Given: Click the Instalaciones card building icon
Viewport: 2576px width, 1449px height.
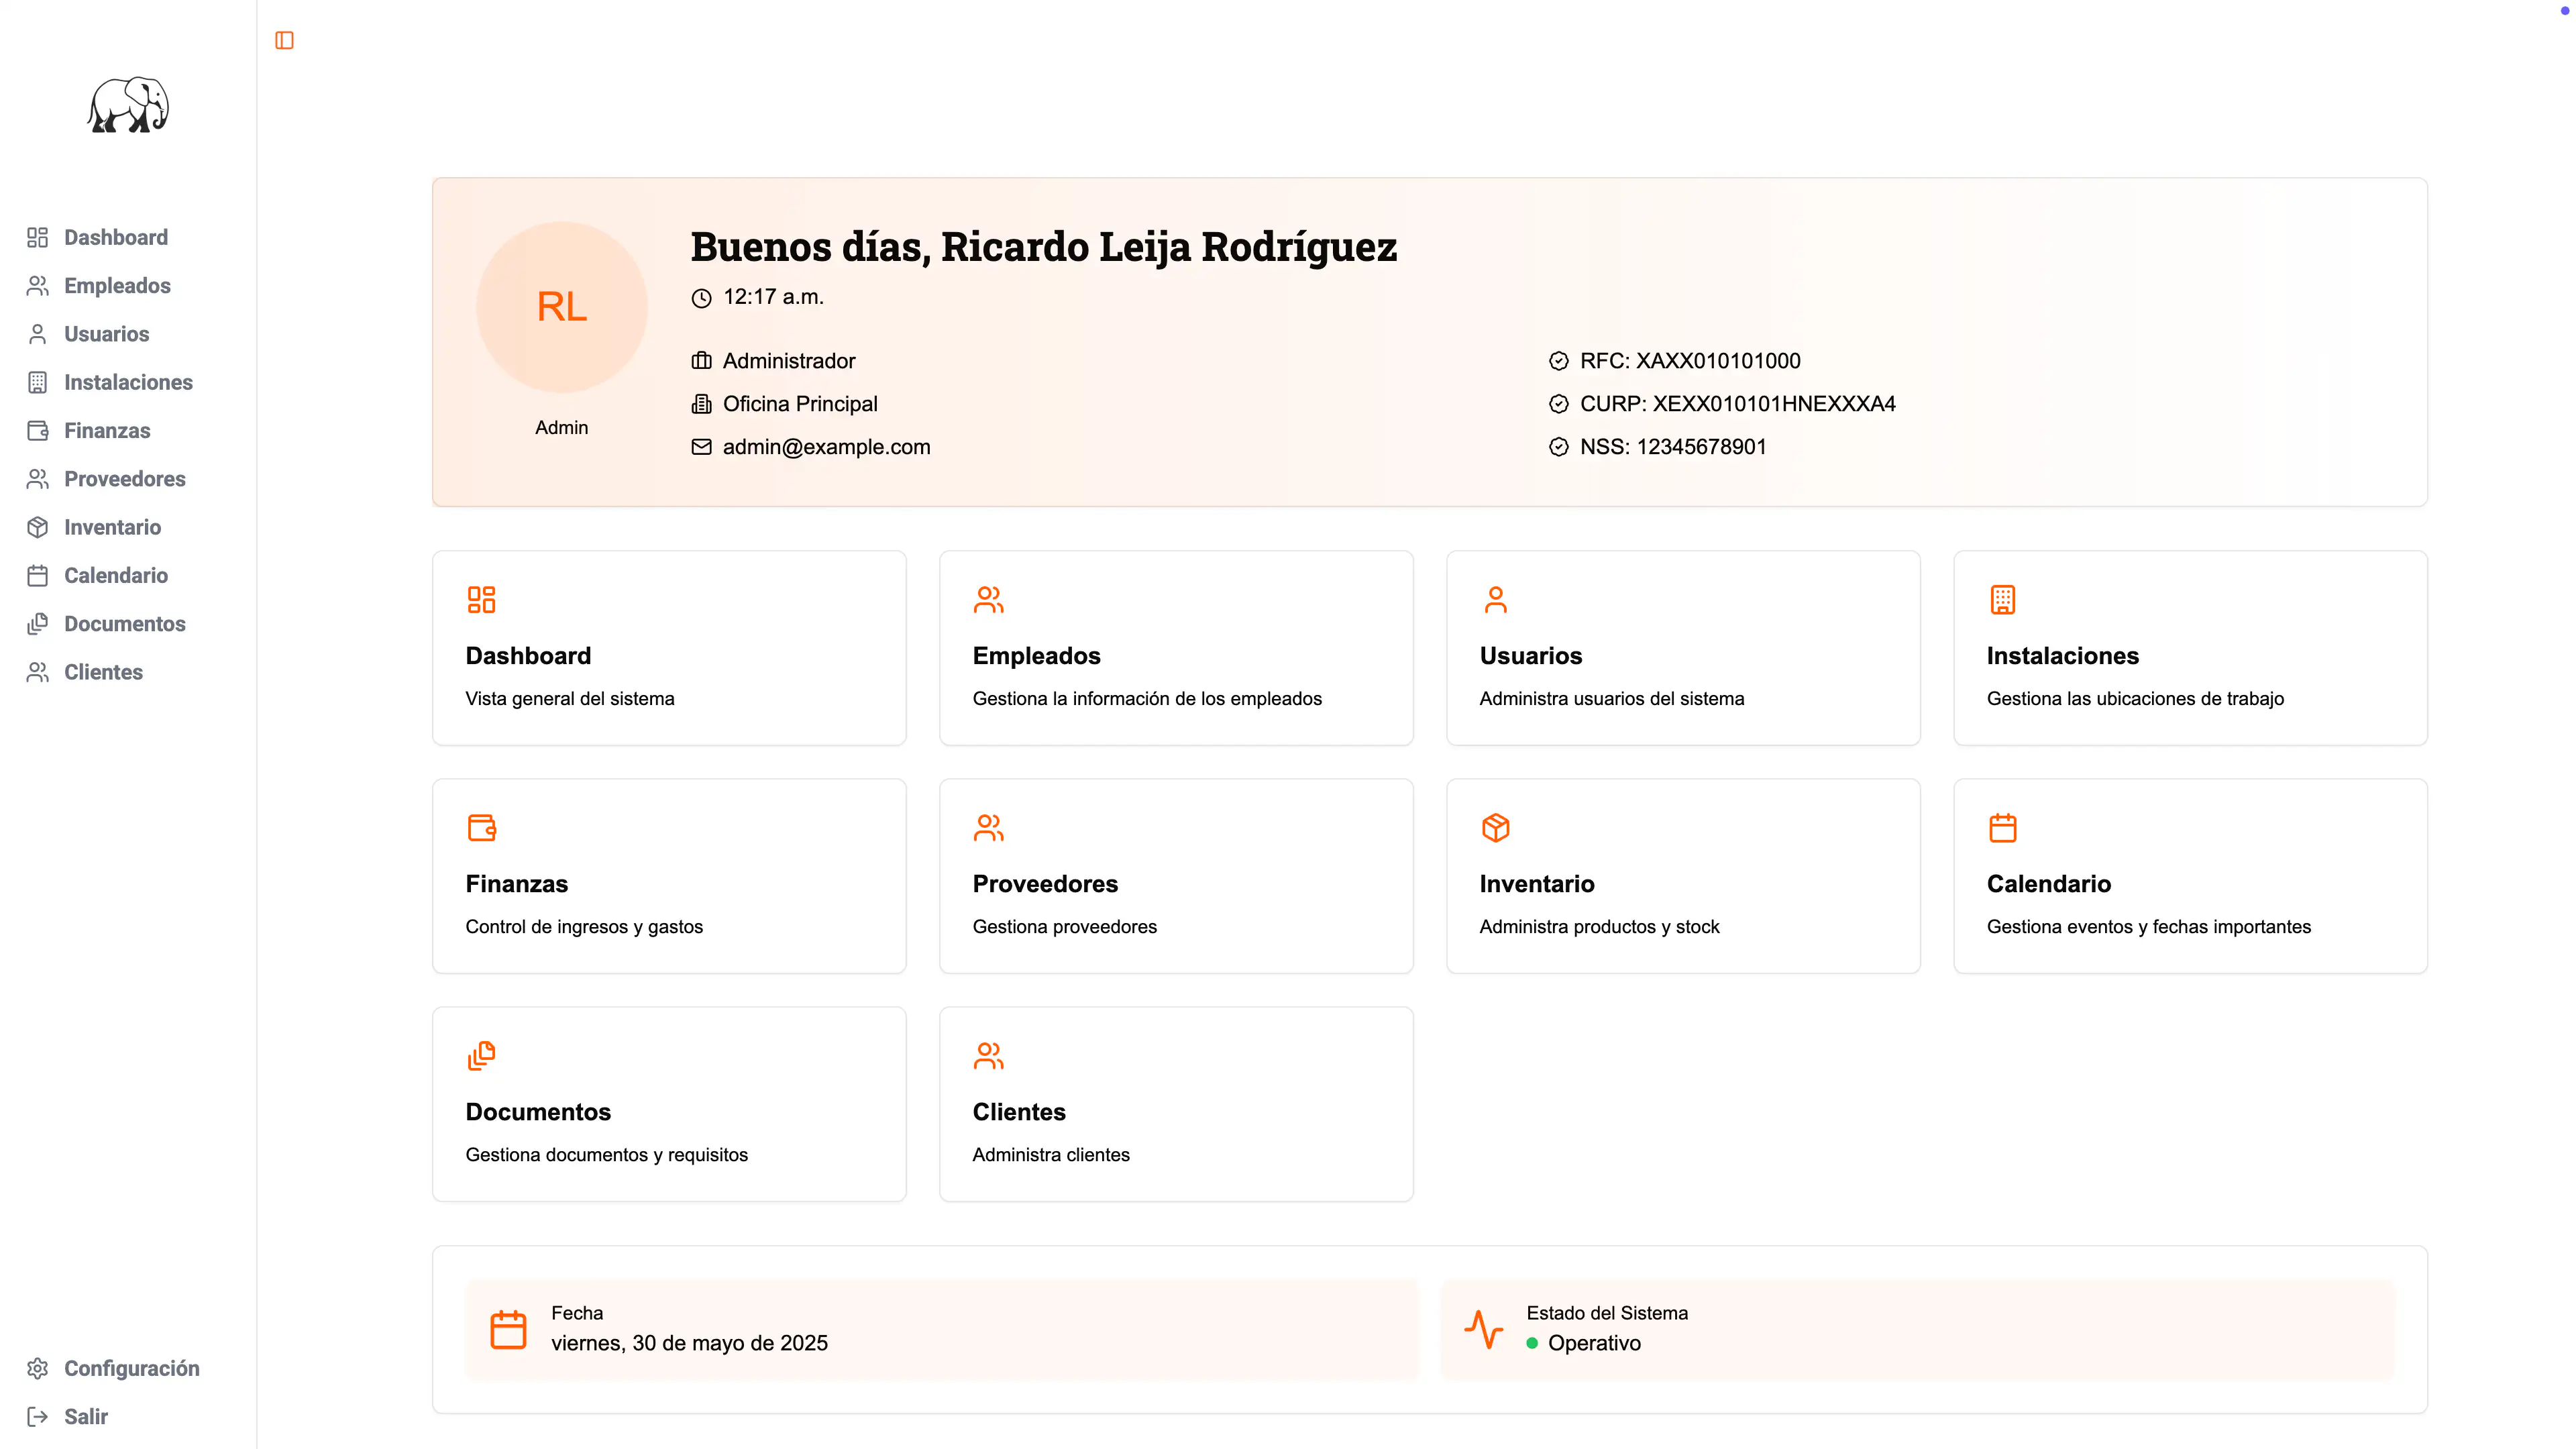Looking at the screenshot, I should coord(2002,599).
